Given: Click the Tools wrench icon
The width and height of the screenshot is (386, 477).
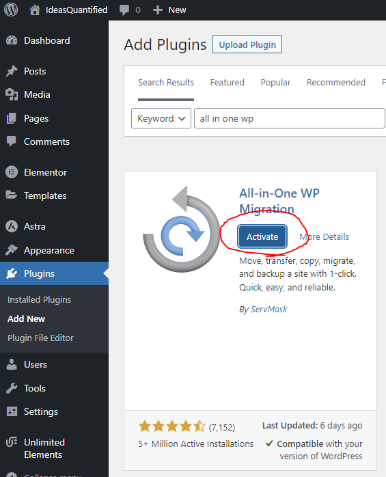Looking at the screenshot, I should [12, 388].
